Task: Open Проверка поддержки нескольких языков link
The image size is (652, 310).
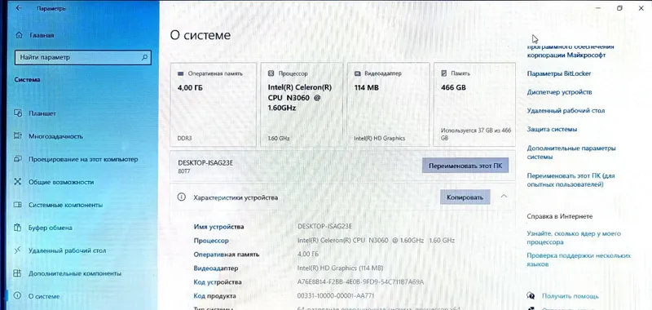Action: coord(579,259)
